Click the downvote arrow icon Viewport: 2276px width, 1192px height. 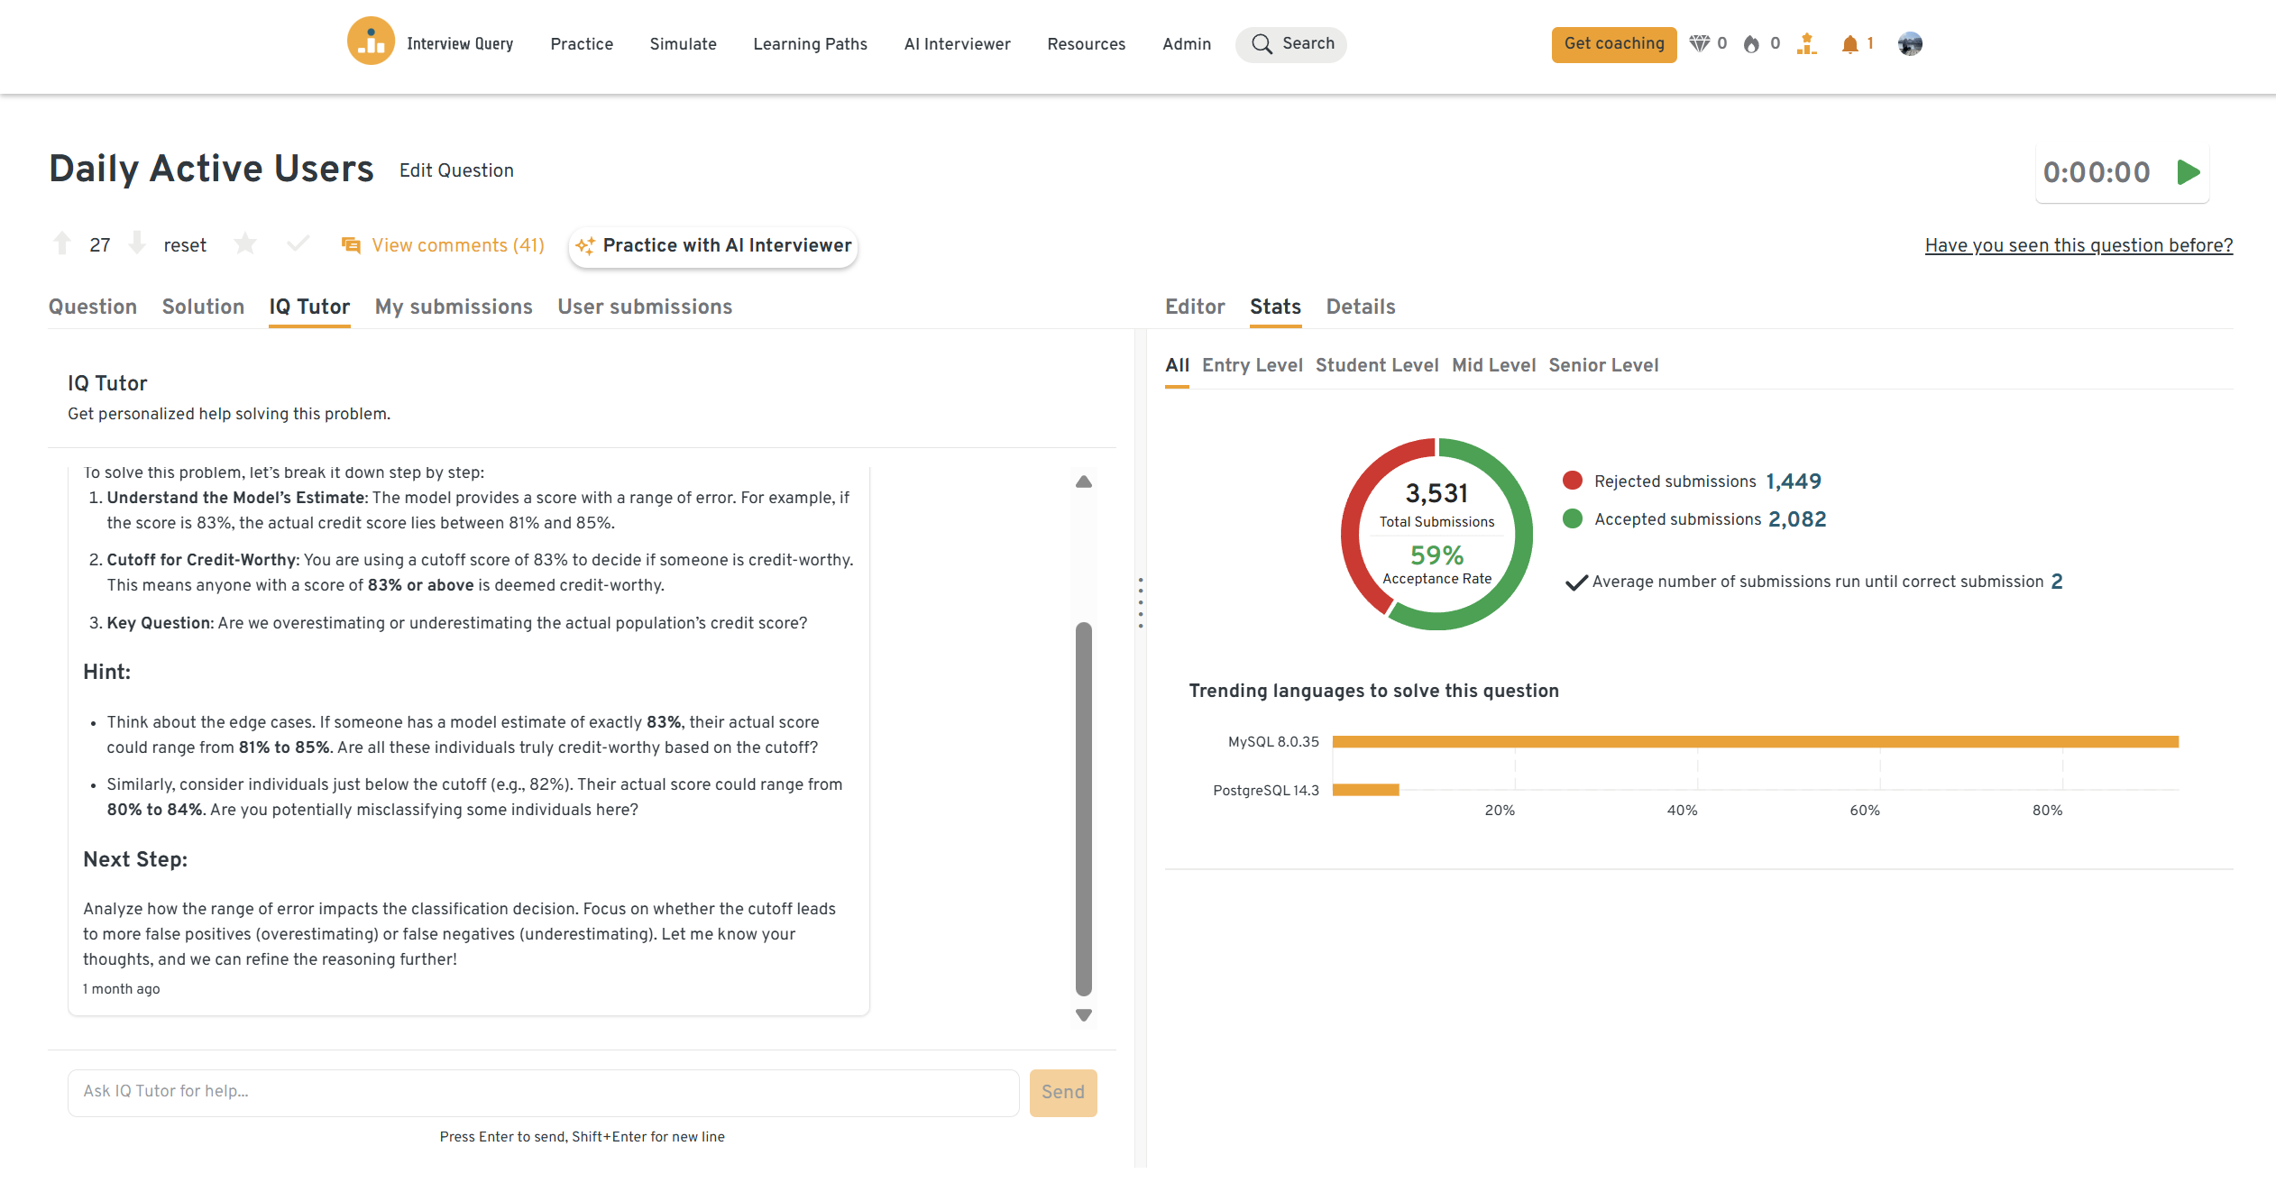[x=137, y=243]
